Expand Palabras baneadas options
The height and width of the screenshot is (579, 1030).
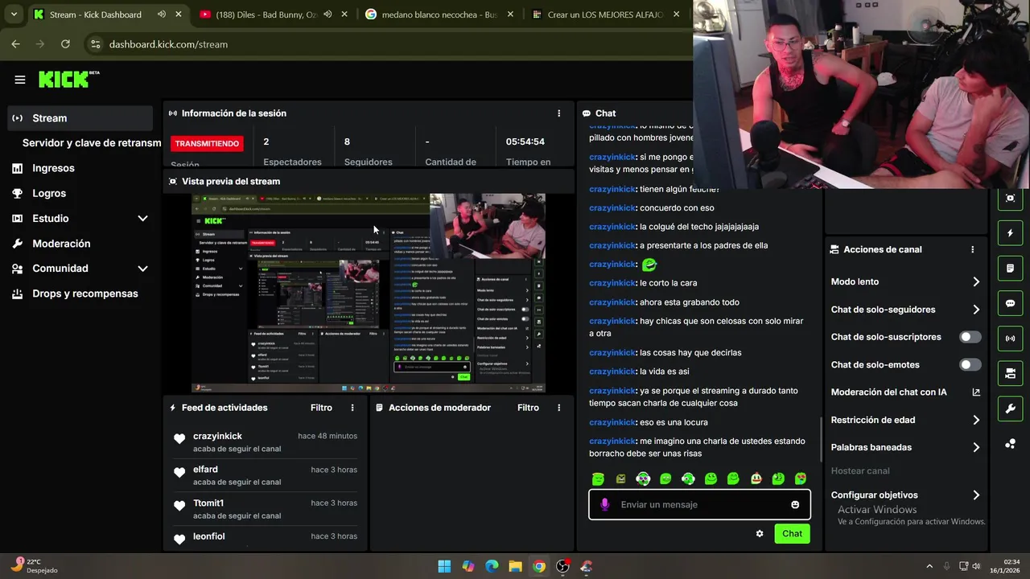(976, 447)
